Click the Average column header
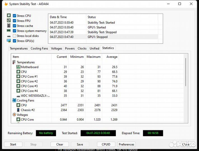 (x=110, y=57)
